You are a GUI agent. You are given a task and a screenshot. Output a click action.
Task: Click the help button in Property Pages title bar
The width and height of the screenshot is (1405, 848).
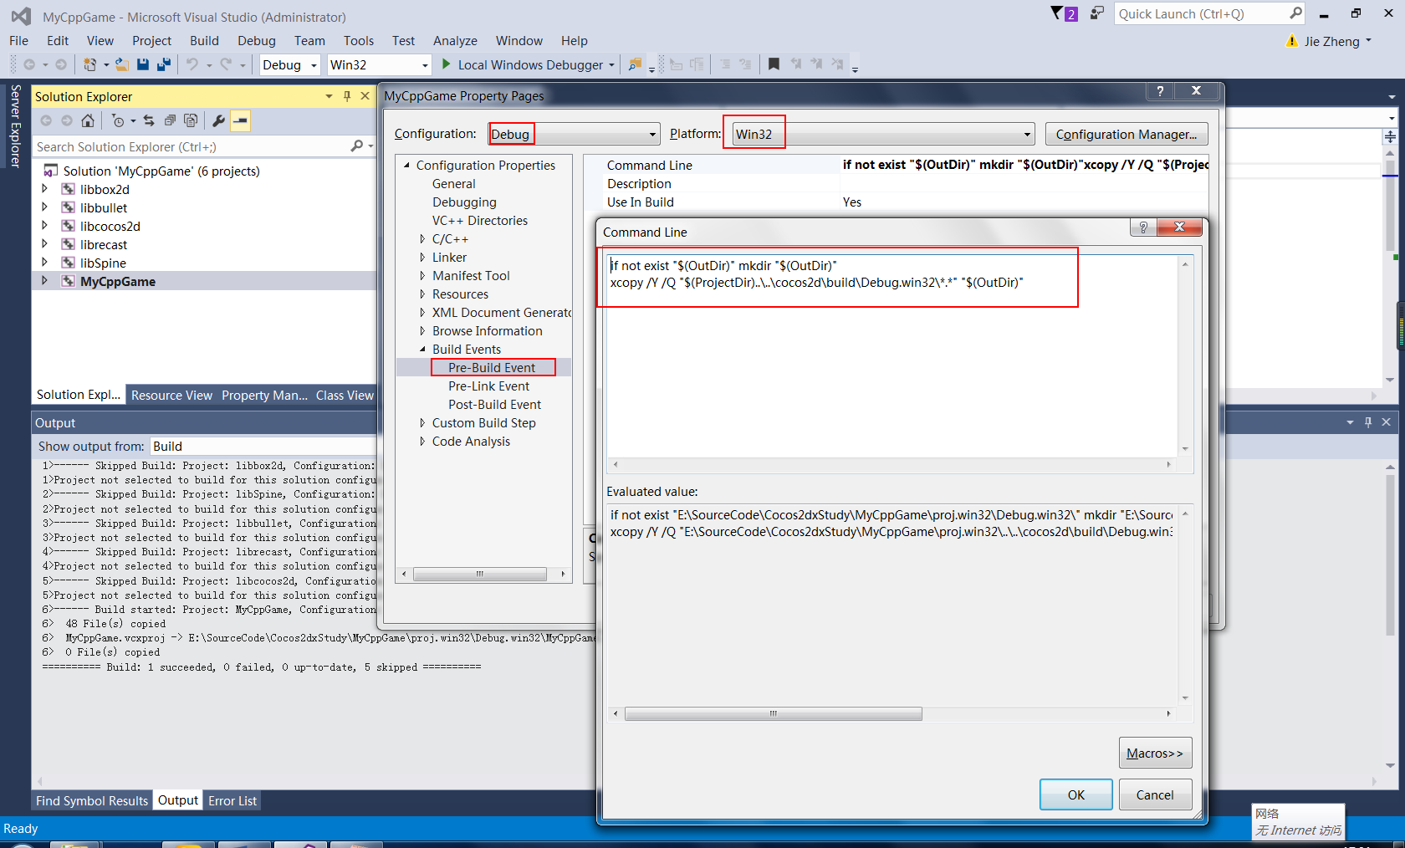click(1160, 91)
